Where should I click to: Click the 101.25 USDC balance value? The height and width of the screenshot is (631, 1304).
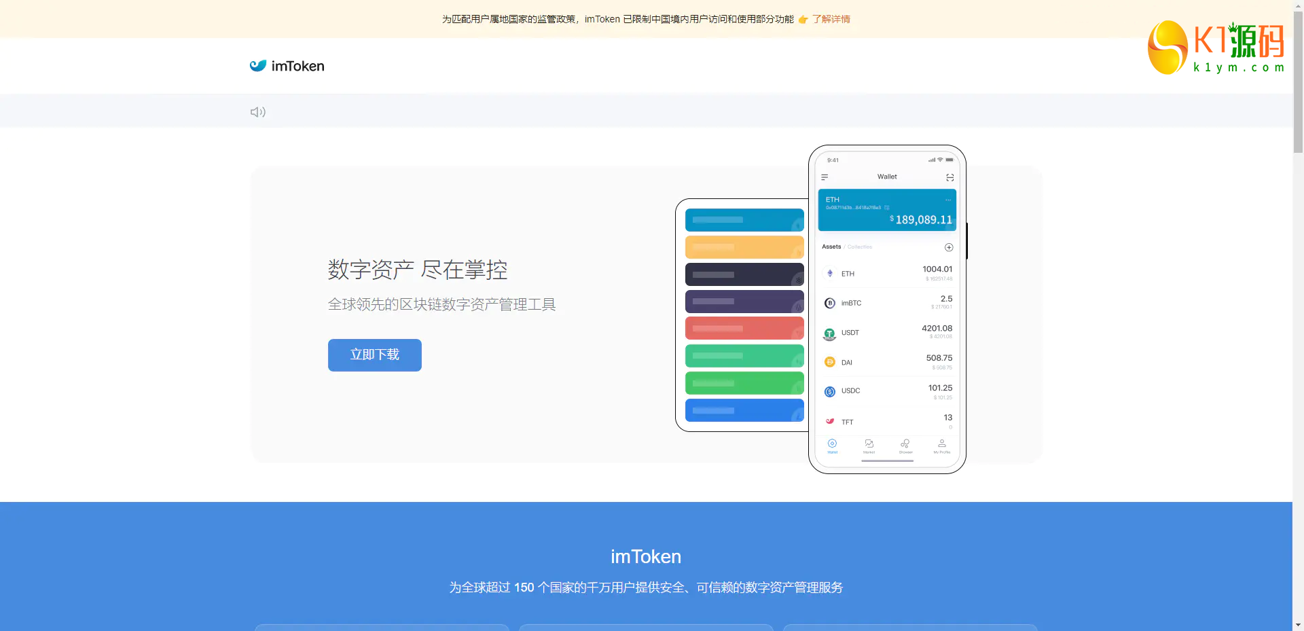(941, 388)
